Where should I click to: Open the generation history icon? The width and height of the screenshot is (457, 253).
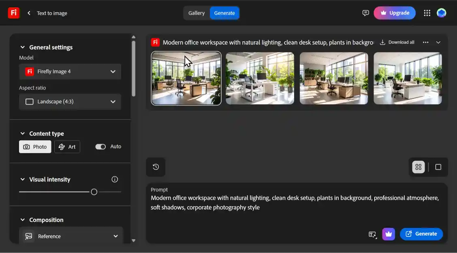[156, 167]
